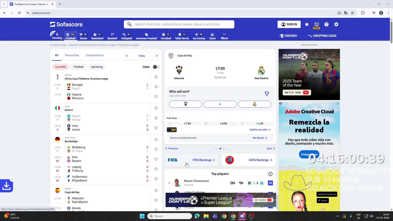393x221 pixels.
Task: Filter by Upcoming matches
Action: [97, 67]
